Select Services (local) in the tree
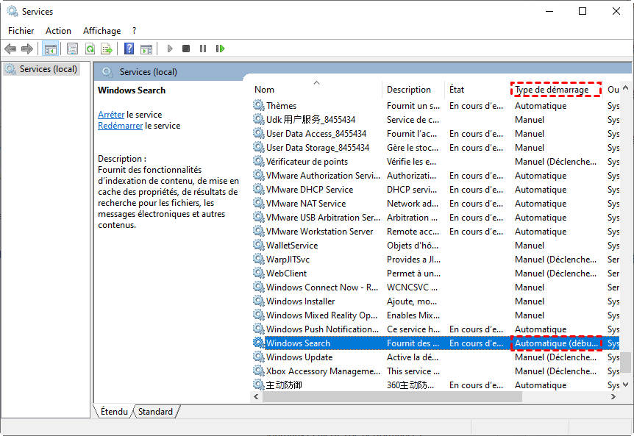634x436 pixels. coord(48,69)
